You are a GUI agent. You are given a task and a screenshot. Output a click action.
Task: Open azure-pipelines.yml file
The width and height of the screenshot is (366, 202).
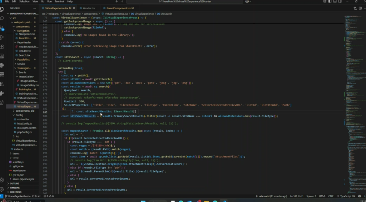pos(23,179)
